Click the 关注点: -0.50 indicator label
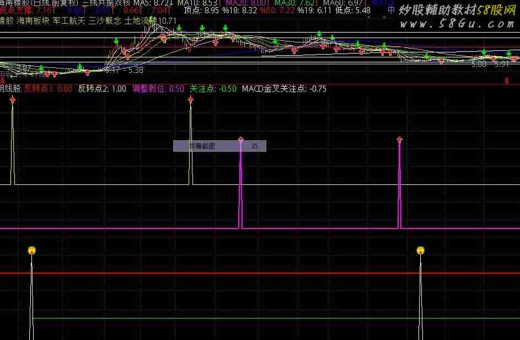The width and height of the screenshot is (520, 340). 213,89
